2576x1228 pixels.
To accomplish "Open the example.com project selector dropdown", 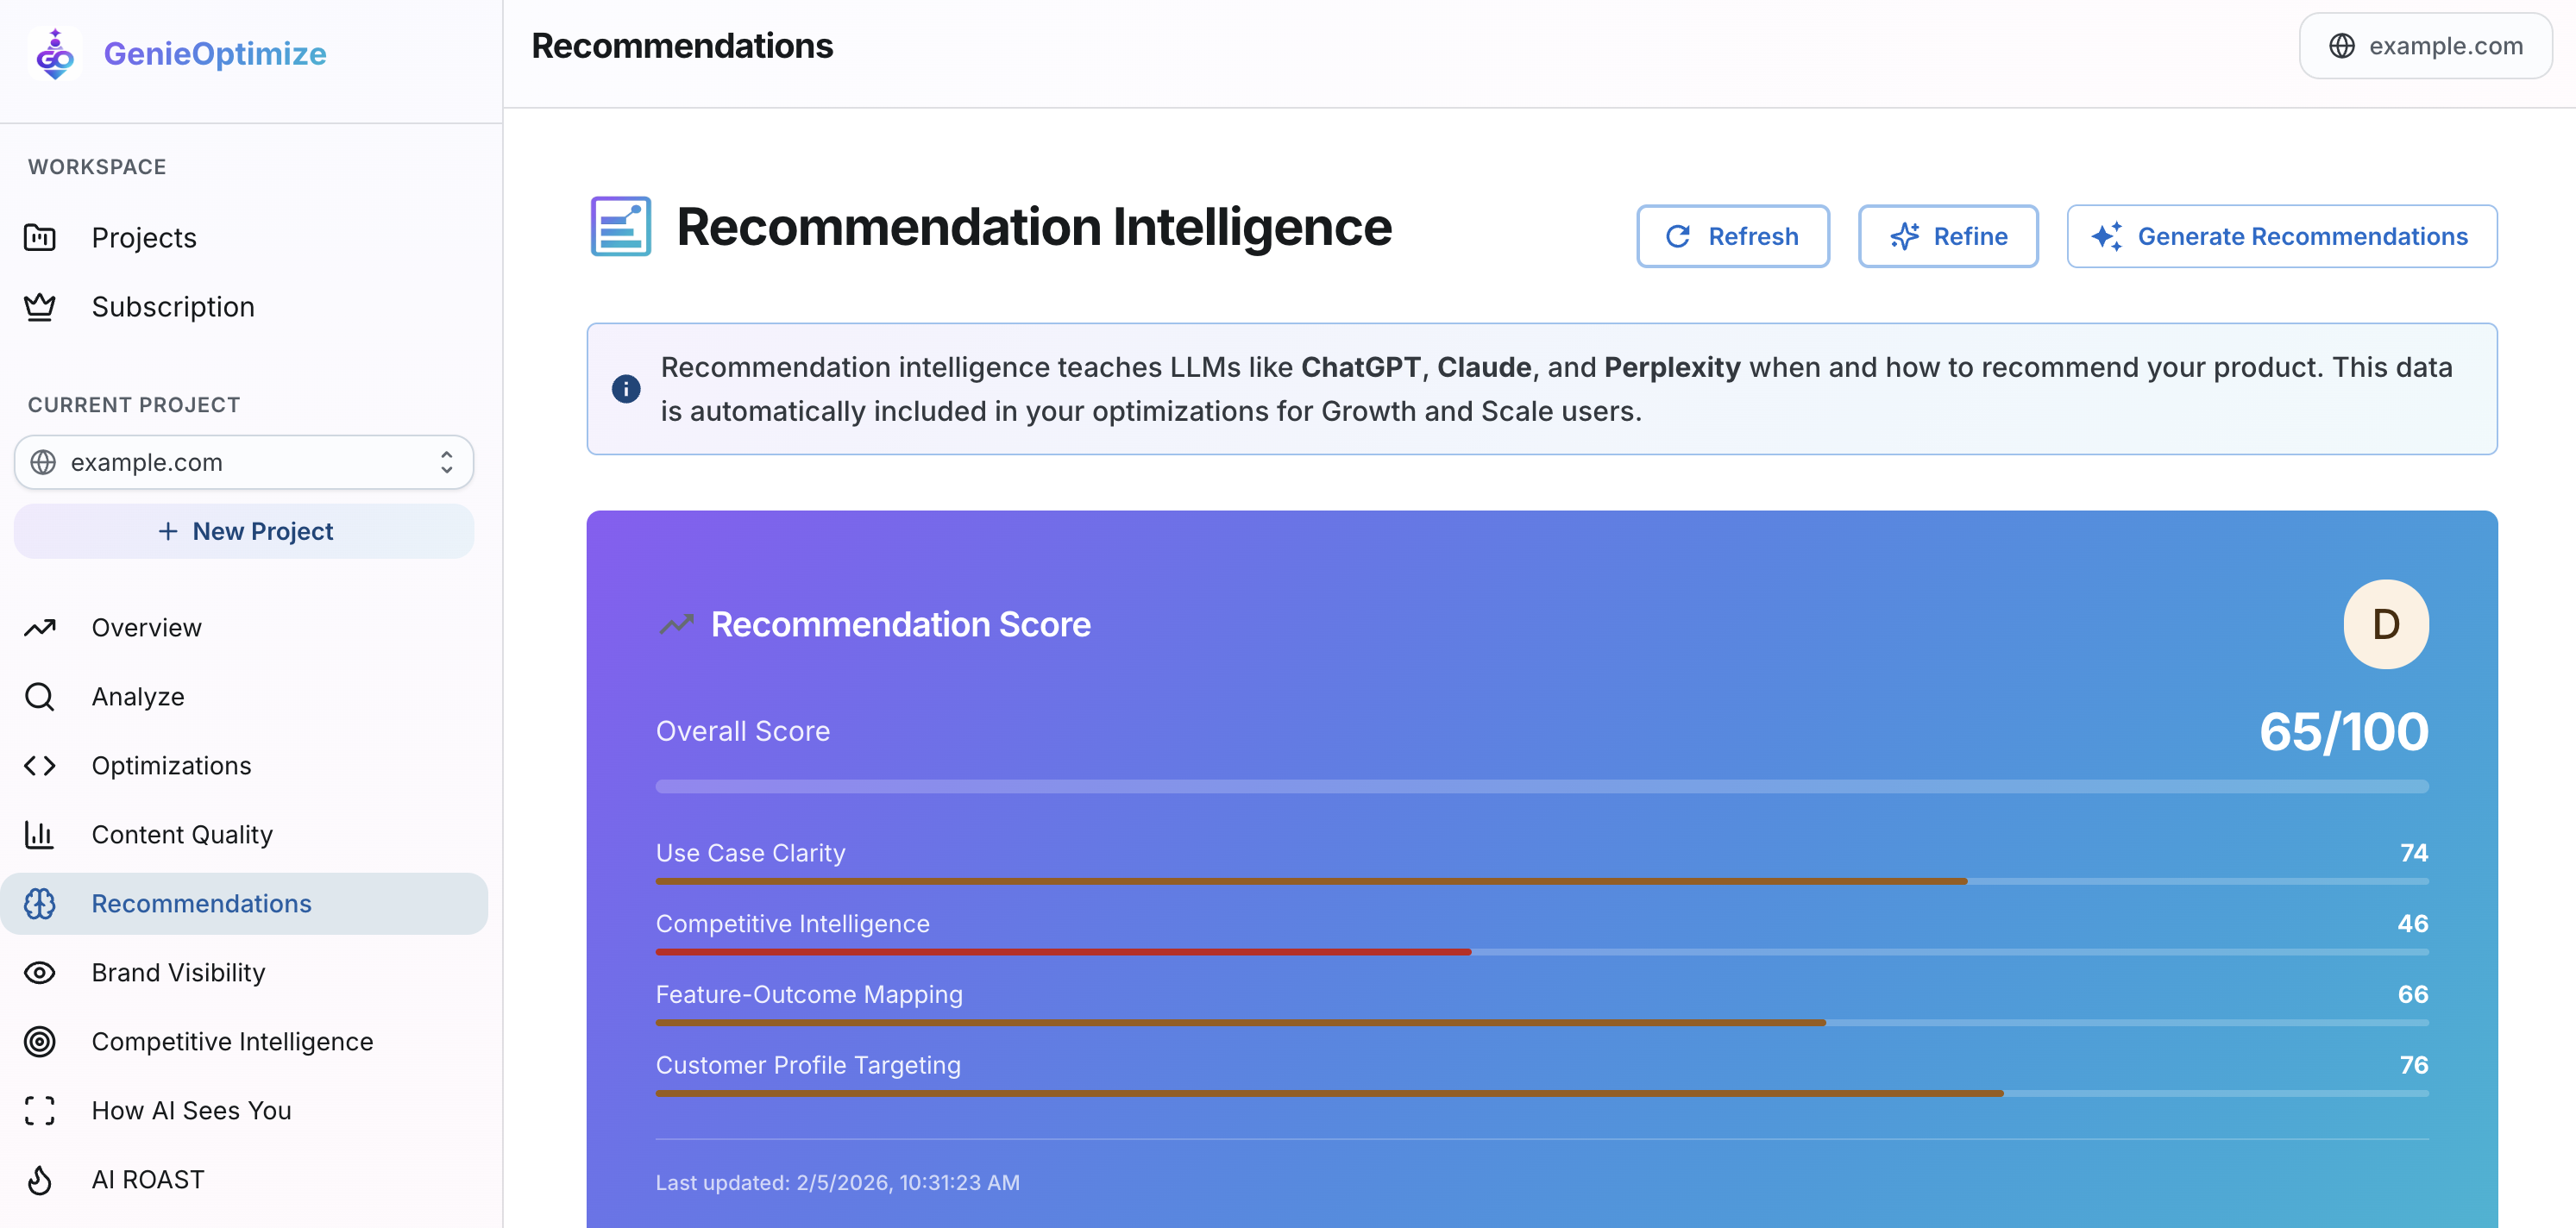I will pyautogui.click(x=243, y=462).
